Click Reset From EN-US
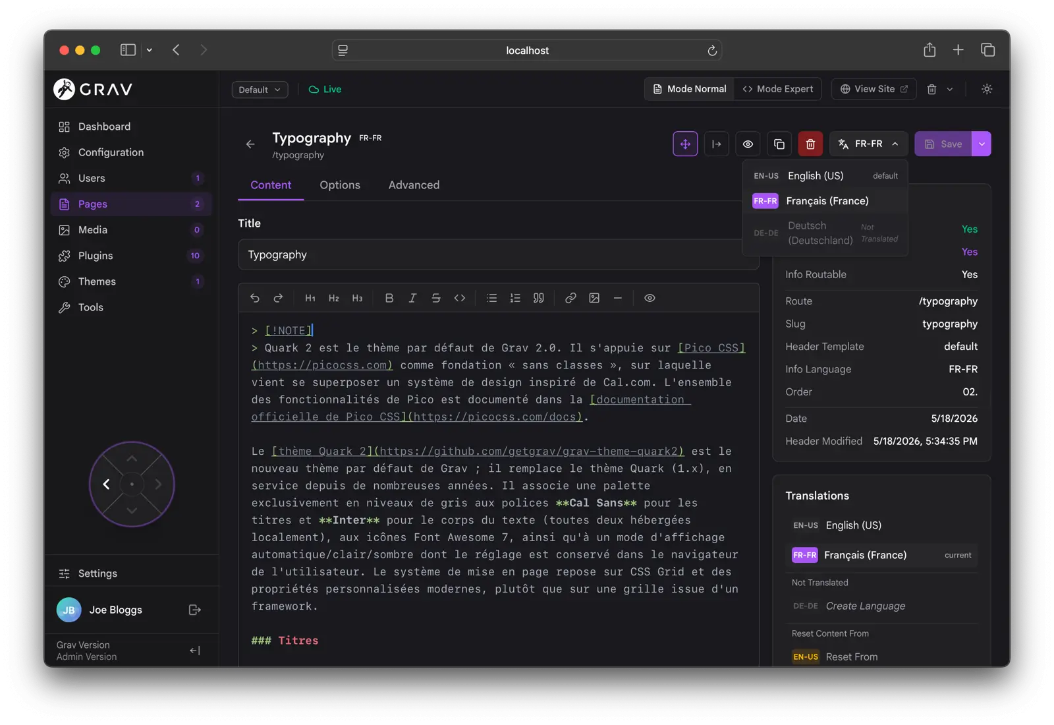Viewport: 1054px width, 725px height. click(881, 656)
